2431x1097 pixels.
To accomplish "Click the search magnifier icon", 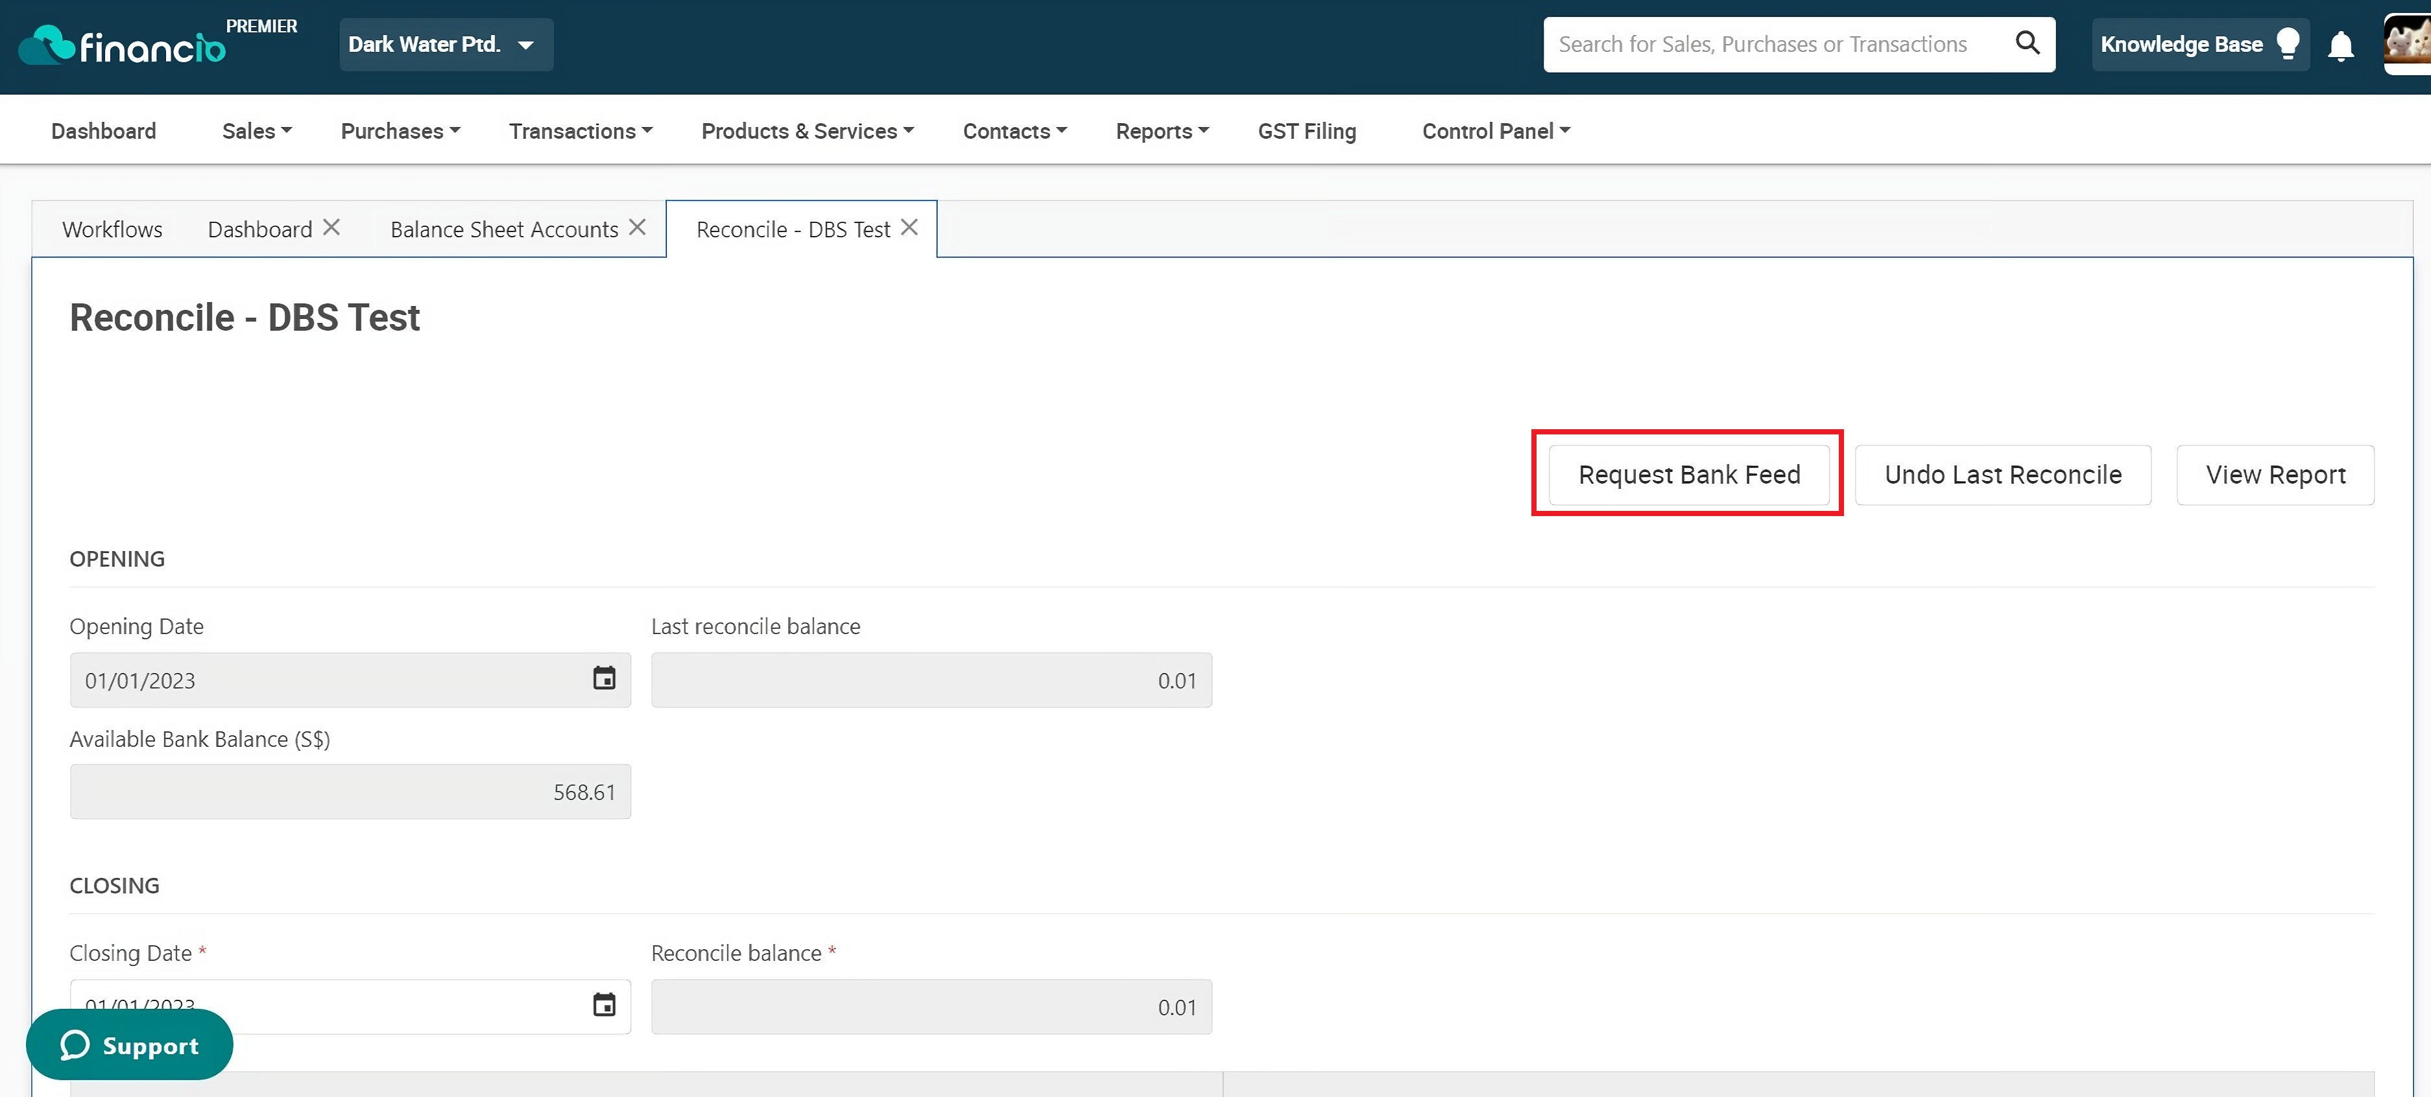I will 2027,42.
